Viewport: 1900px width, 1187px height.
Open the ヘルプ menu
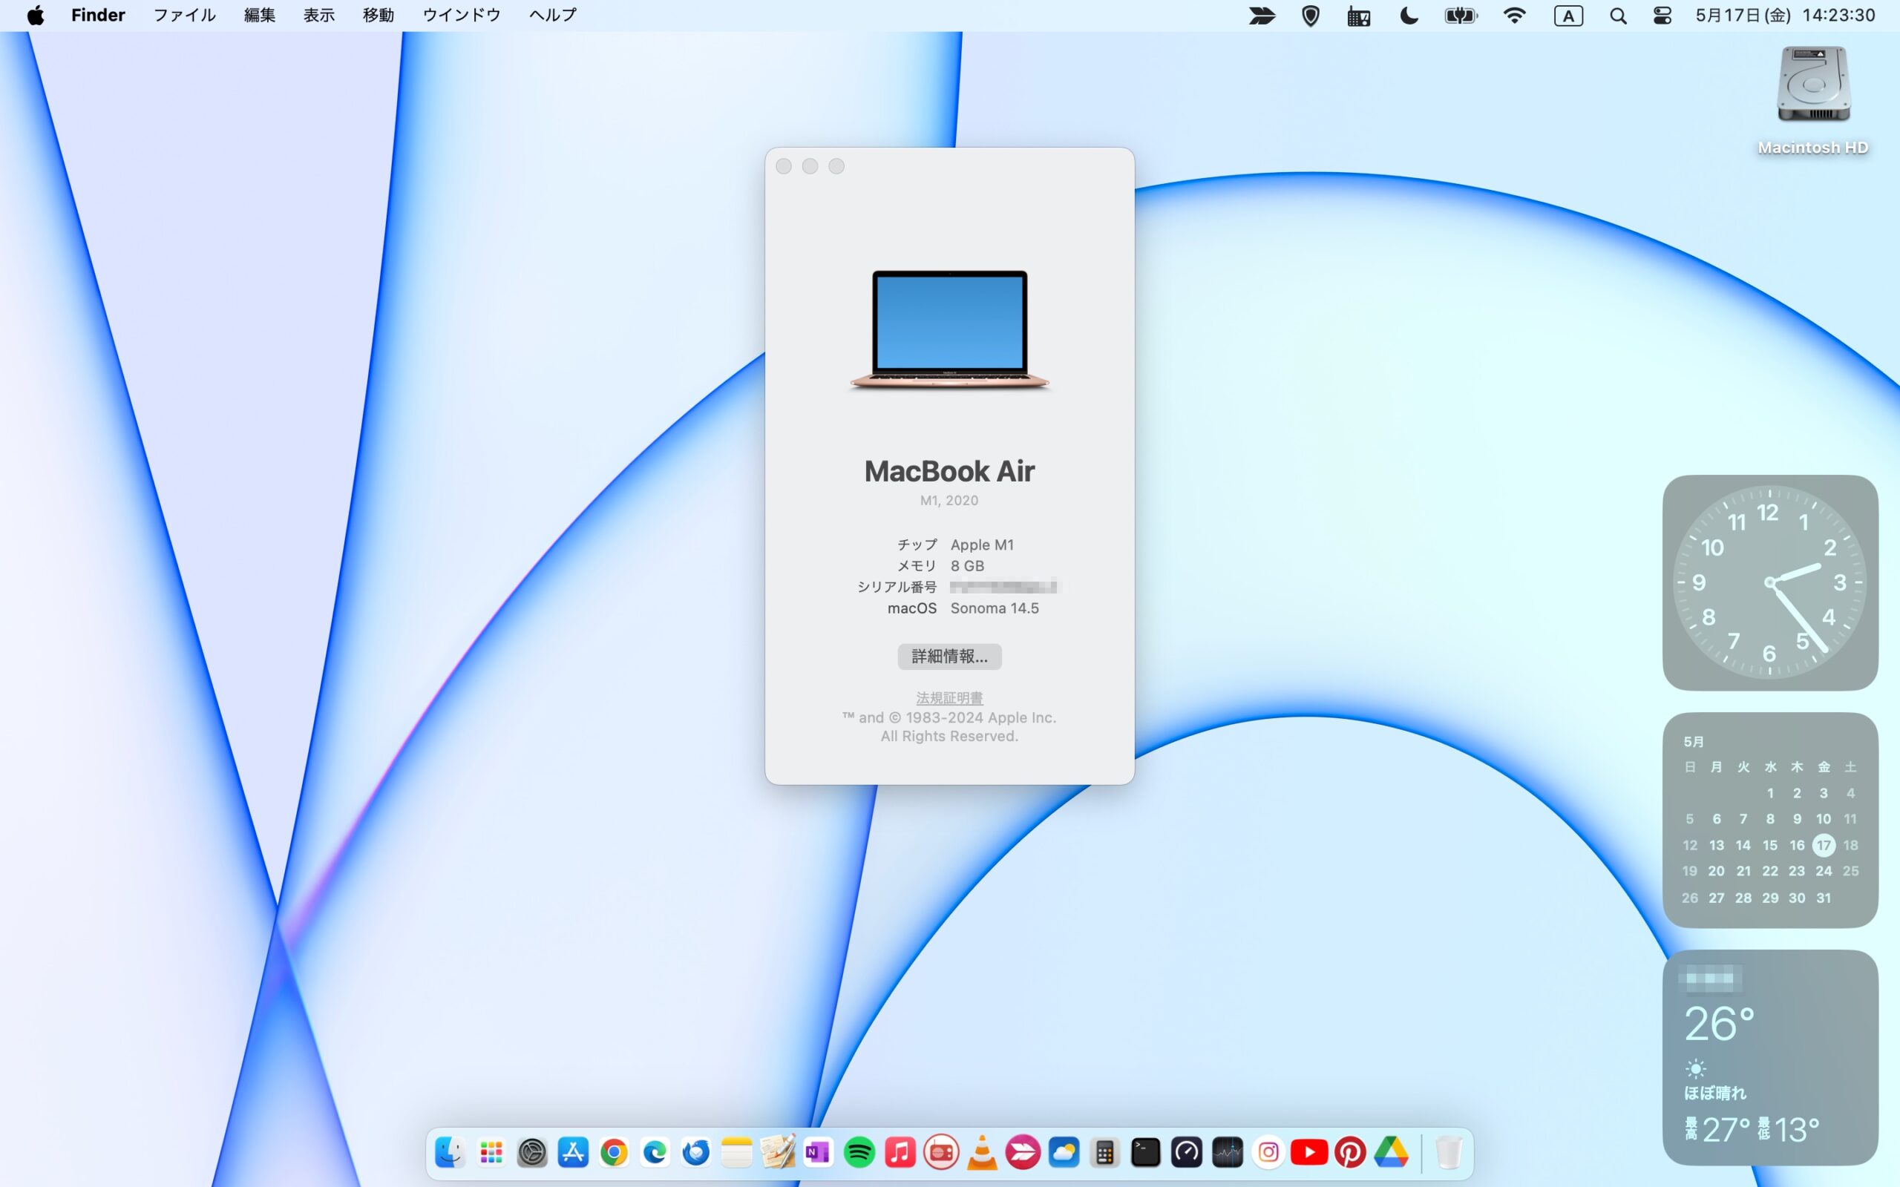tap(553, 16)
